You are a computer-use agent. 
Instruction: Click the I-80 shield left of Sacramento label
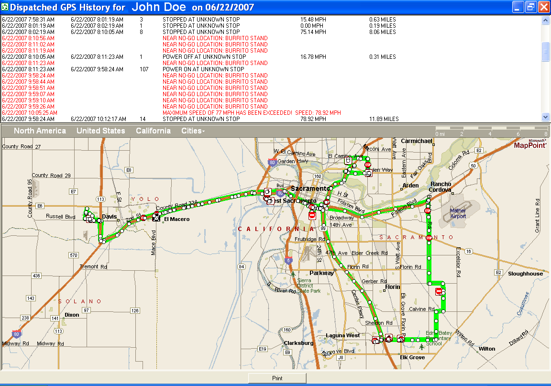tap(280, 193)
